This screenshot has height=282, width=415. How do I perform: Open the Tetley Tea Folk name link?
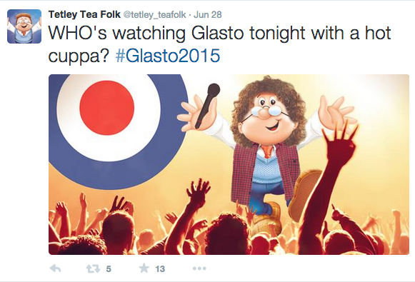(84, 14)
